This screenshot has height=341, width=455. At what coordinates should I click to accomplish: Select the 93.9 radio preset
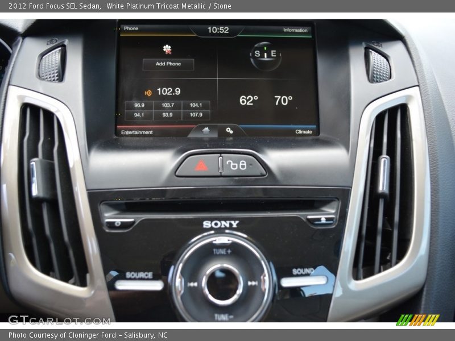coord(167,115)
